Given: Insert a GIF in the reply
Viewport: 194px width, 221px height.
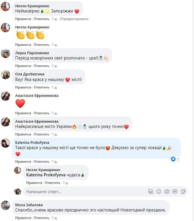Looking at the screenshot, I should (x=175, y=191).
